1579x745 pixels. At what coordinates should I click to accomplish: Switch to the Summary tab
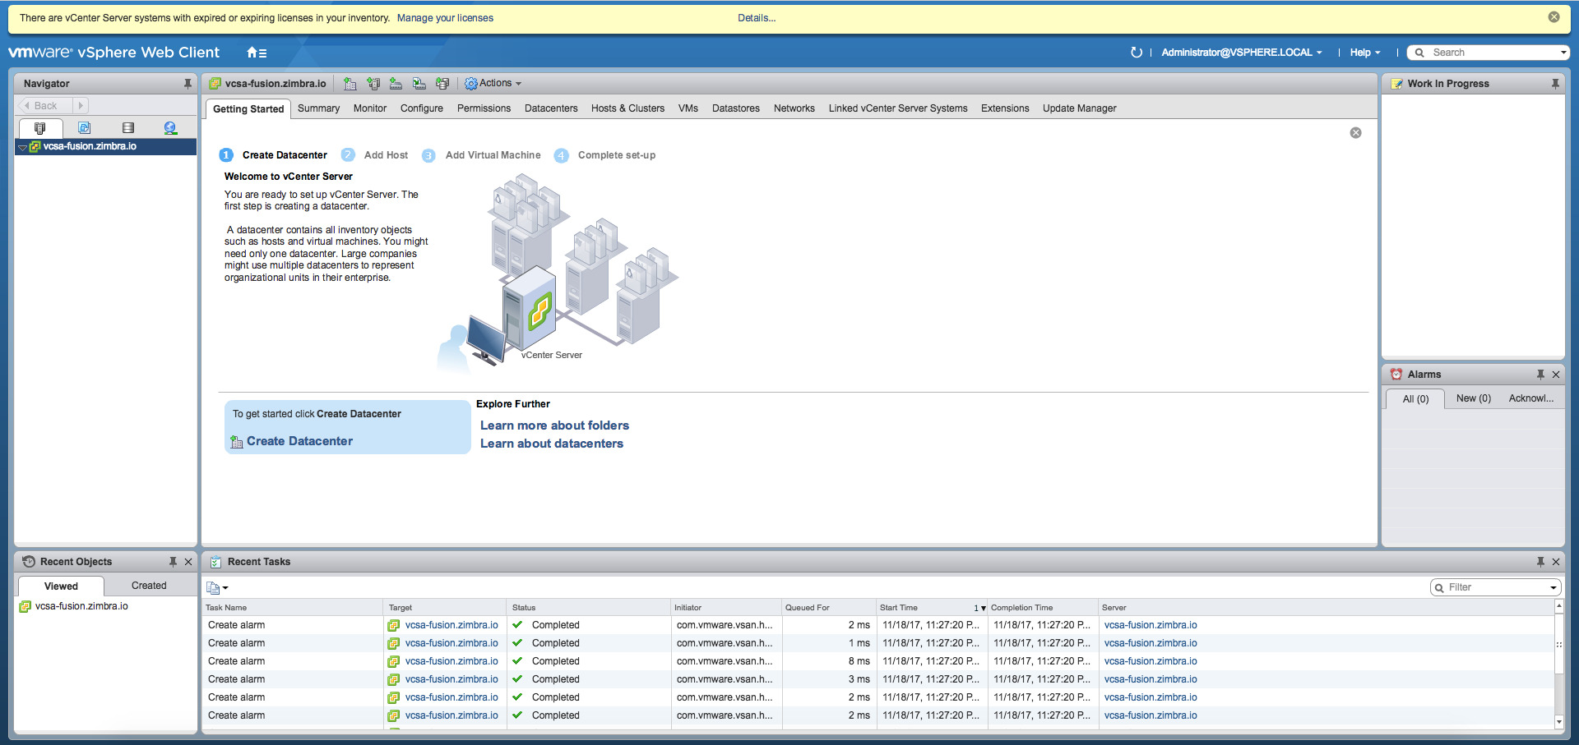pyautogui.click(x=318, y=108)
